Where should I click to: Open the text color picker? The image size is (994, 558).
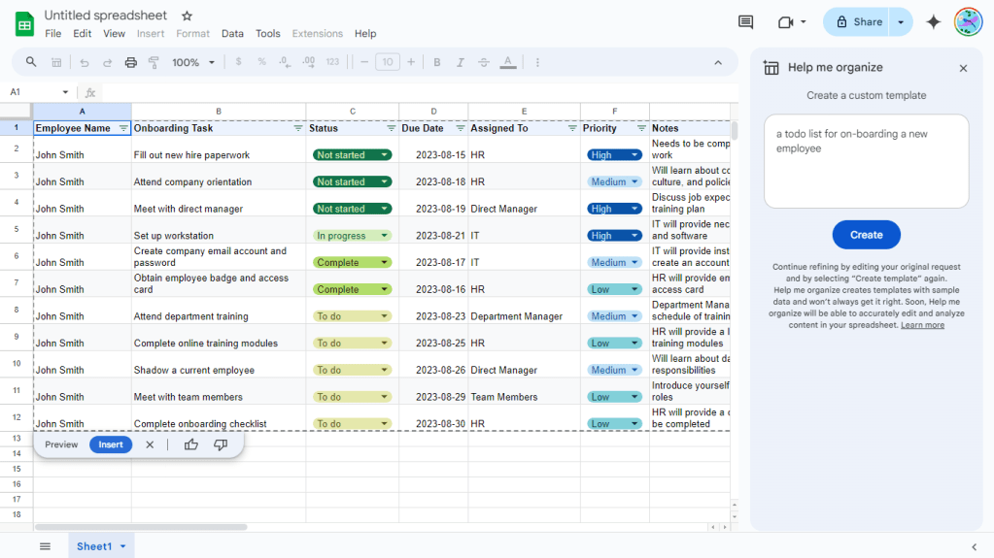[508, 62]
